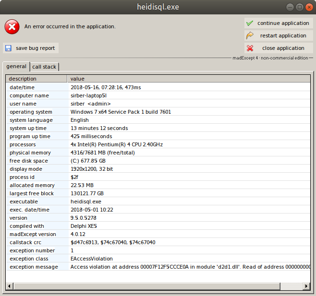Click the green checkmark continue icon

click(x=250, y=24)
